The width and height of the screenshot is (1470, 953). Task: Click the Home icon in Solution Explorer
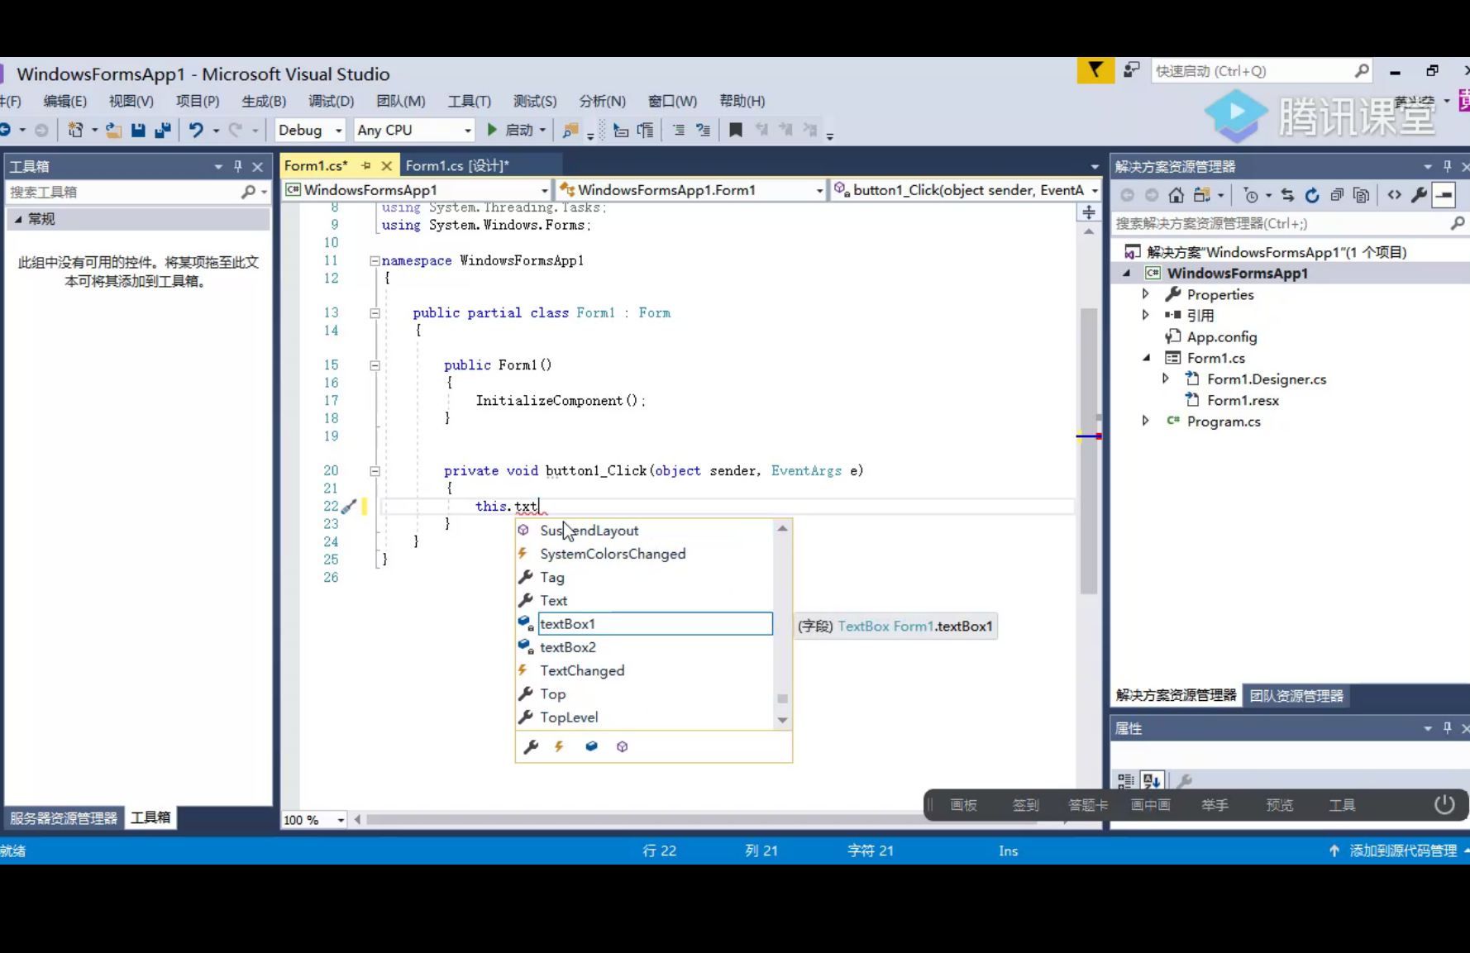point(1176,196)
